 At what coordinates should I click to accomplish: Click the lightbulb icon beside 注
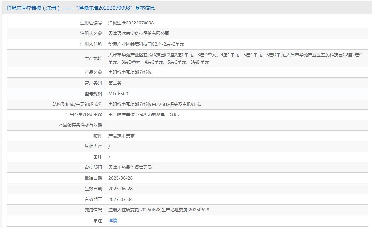click(x=95, y=221)
